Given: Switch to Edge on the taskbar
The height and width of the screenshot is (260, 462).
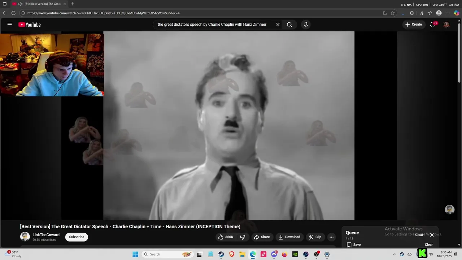Looking at the screenshot, I should click(253, 254).
